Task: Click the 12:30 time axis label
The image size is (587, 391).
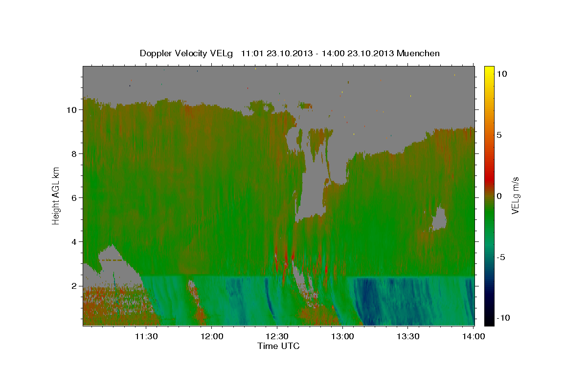Action: 277,336
